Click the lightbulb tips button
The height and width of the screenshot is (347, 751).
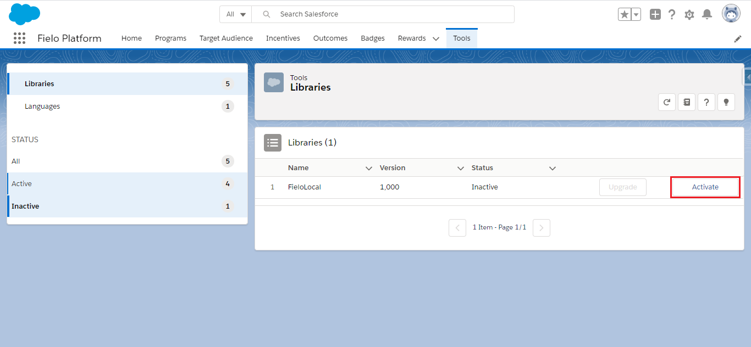pyautogui.click(x=726, y=102)
